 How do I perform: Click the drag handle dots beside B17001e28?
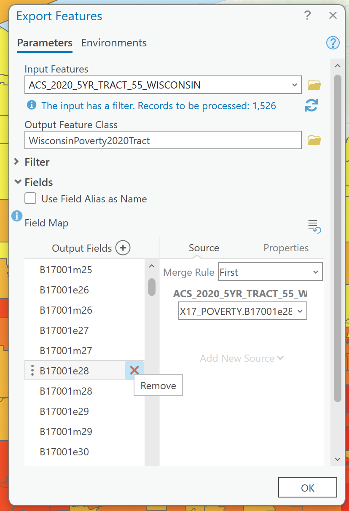coord(32,371)
